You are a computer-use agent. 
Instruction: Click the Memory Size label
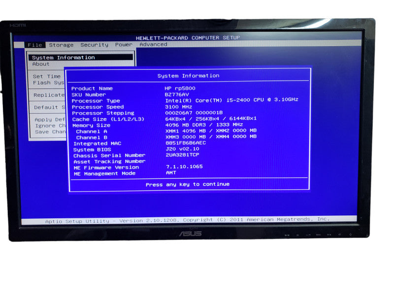click(x=91, y=125)
